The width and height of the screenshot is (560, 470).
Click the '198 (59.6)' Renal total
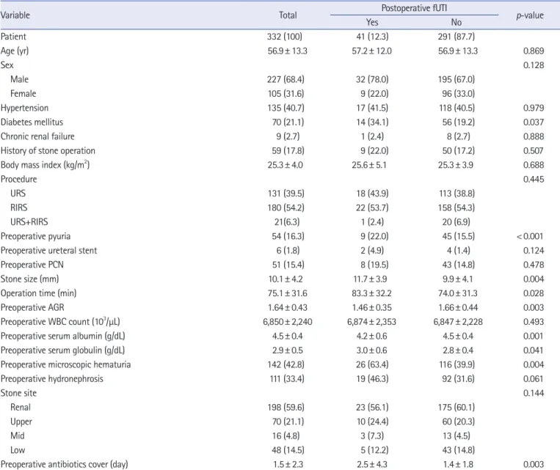point(286,408)
